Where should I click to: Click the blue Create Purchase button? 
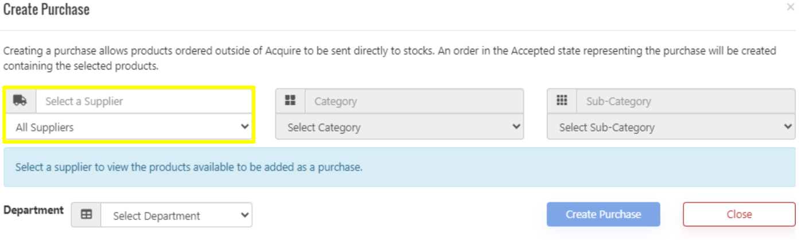point(603,214)
